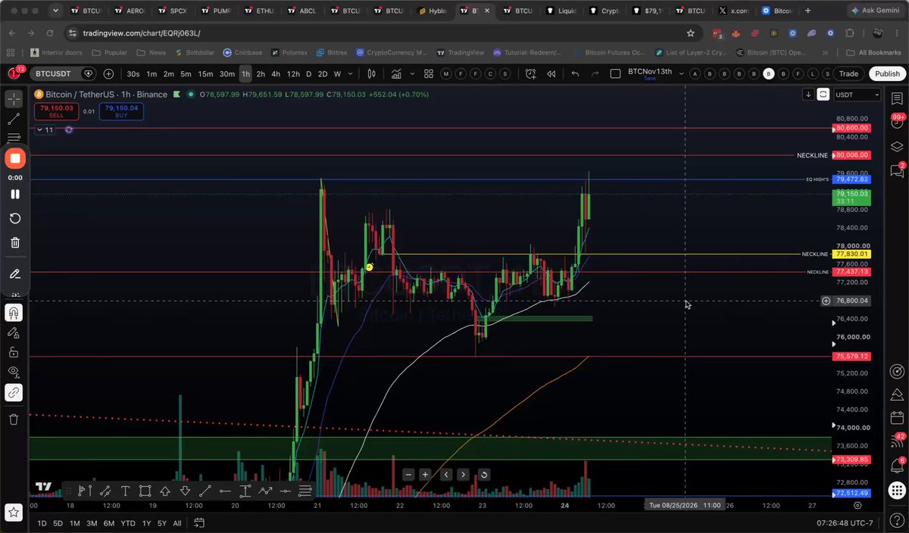
Task: Undo the last chart action
Action: (x=575, y=73)
